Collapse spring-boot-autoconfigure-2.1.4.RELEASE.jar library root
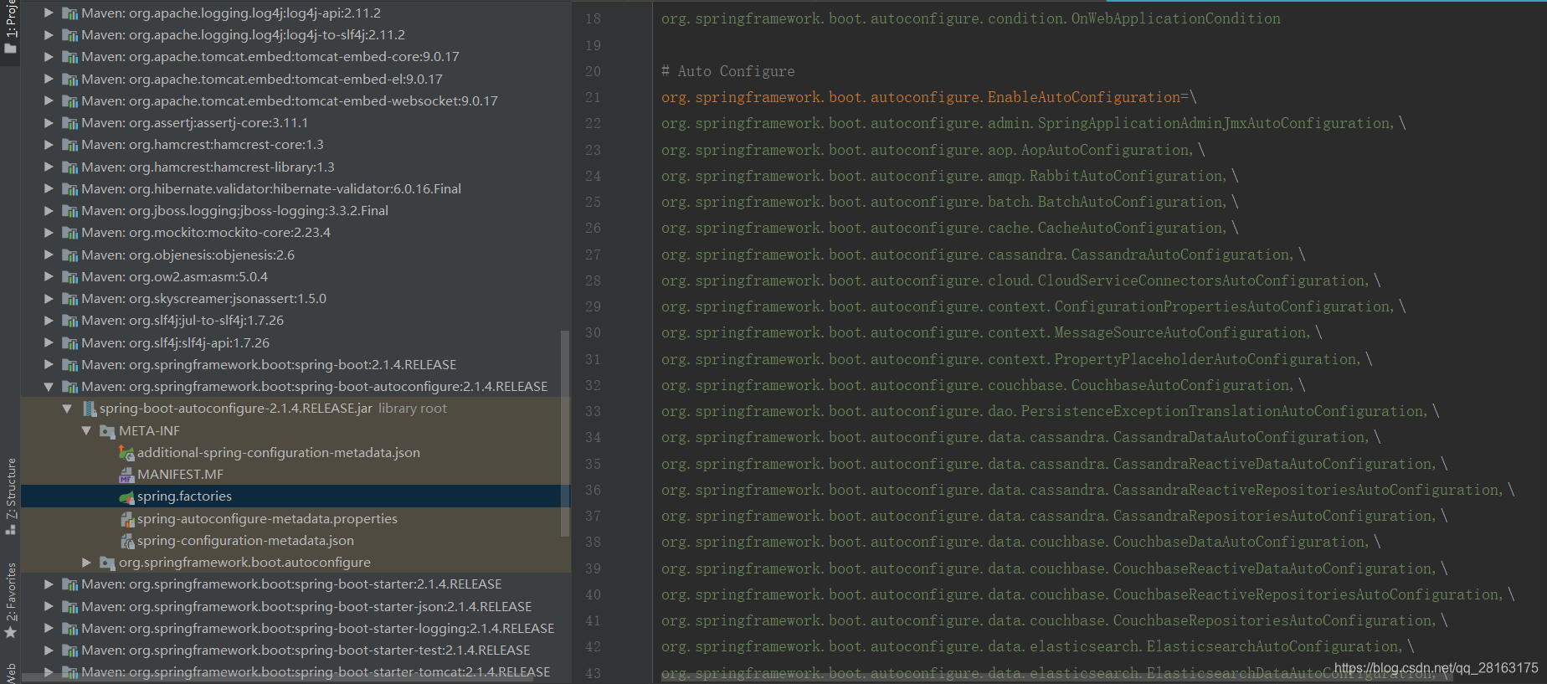 67,409
